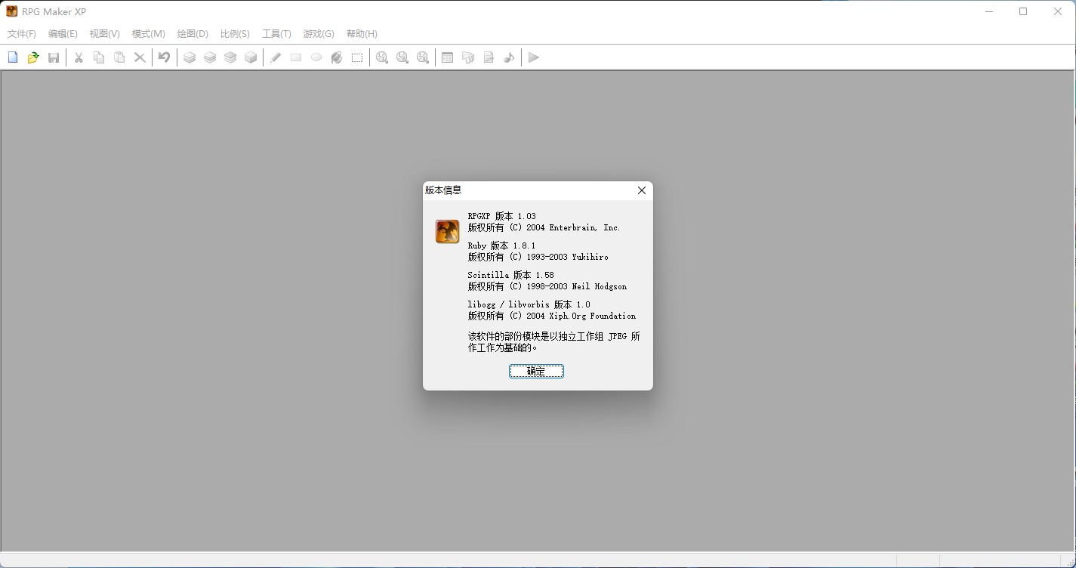Click the RPG Maker XP title bar icon
Screen dimensions: 1076x568
click(x=12, y=11)
